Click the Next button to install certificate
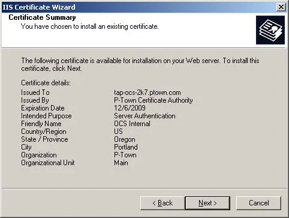Image resolution: width=289 pixels, height=218 pixels. point(207,203)
